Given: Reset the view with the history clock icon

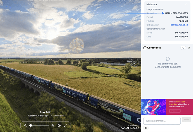Looking at the screenshot, I should 59,125.
